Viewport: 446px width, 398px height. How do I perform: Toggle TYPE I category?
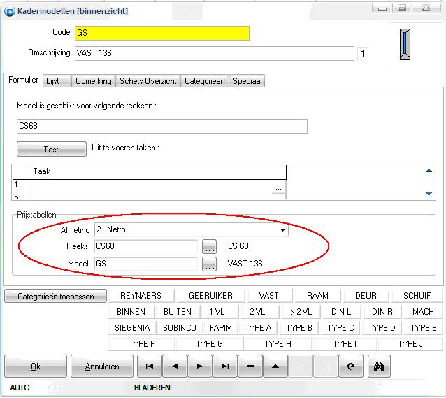point(345,344)
